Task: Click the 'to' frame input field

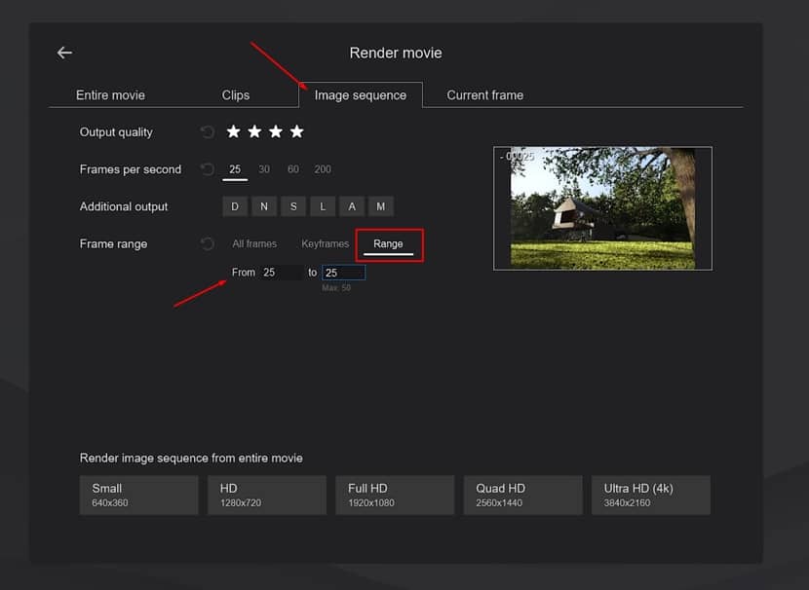Action: click(344, 273)
